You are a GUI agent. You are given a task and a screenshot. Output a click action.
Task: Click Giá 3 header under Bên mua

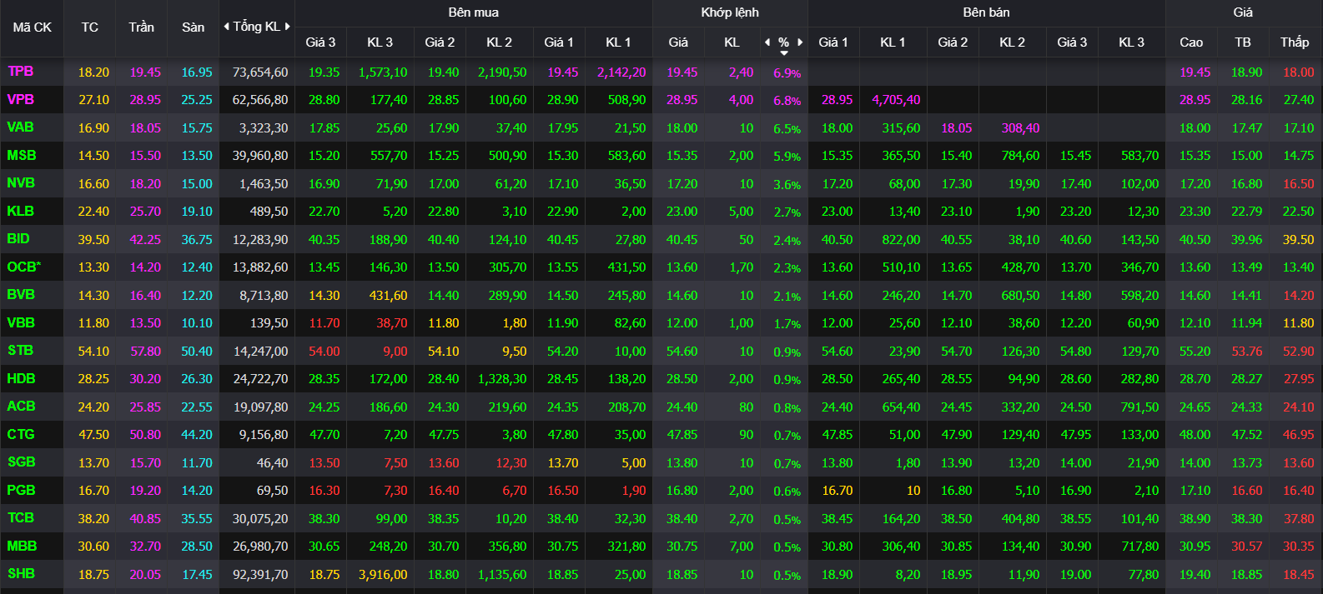pos(320,42)
